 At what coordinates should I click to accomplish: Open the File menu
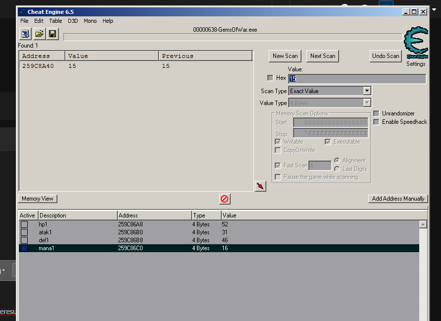pos(24,21)
